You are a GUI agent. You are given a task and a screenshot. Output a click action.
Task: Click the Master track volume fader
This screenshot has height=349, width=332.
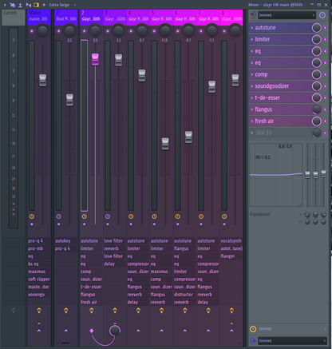[x=42, y=80]
